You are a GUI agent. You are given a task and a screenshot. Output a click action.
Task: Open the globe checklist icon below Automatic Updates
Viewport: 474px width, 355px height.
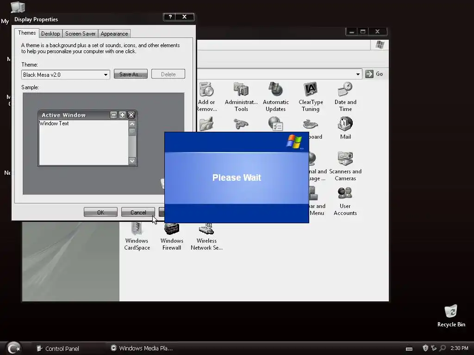(x=275, y=124)
